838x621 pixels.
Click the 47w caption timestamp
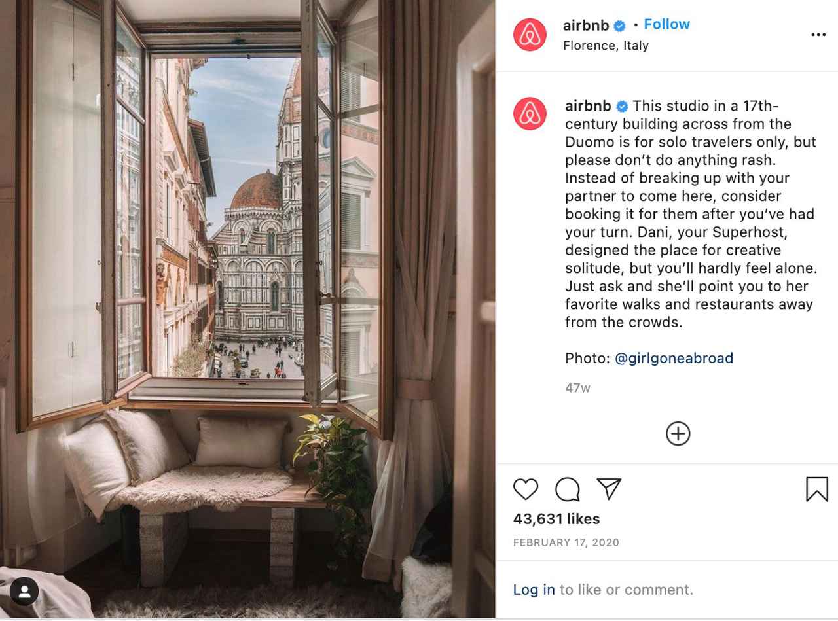(577, 388)
